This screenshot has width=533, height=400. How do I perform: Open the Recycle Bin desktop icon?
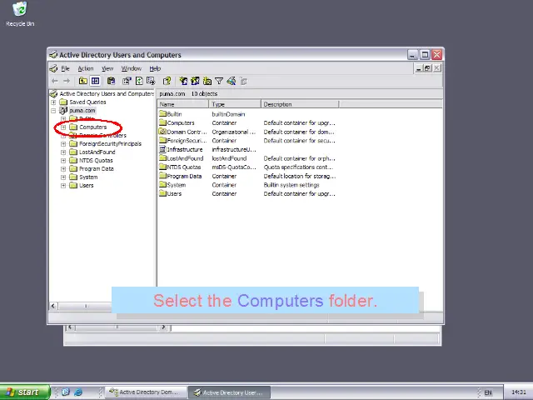[x=20, y=9]
